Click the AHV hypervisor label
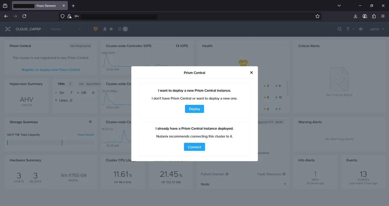This screenshot has width=389, height=206. pos(27,100)
